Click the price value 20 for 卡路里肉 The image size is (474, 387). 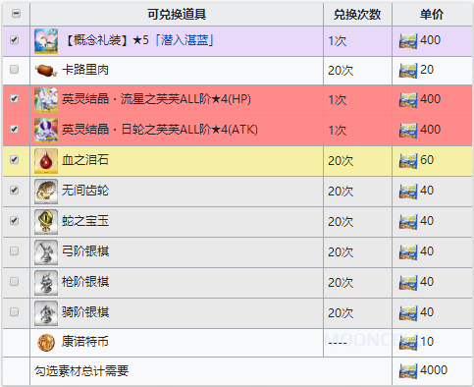click(427, 70)
